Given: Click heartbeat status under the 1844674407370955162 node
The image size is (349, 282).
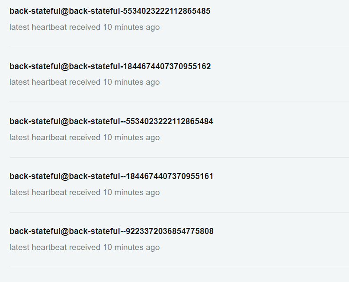Looking at the screenshot, I should 85,82.
